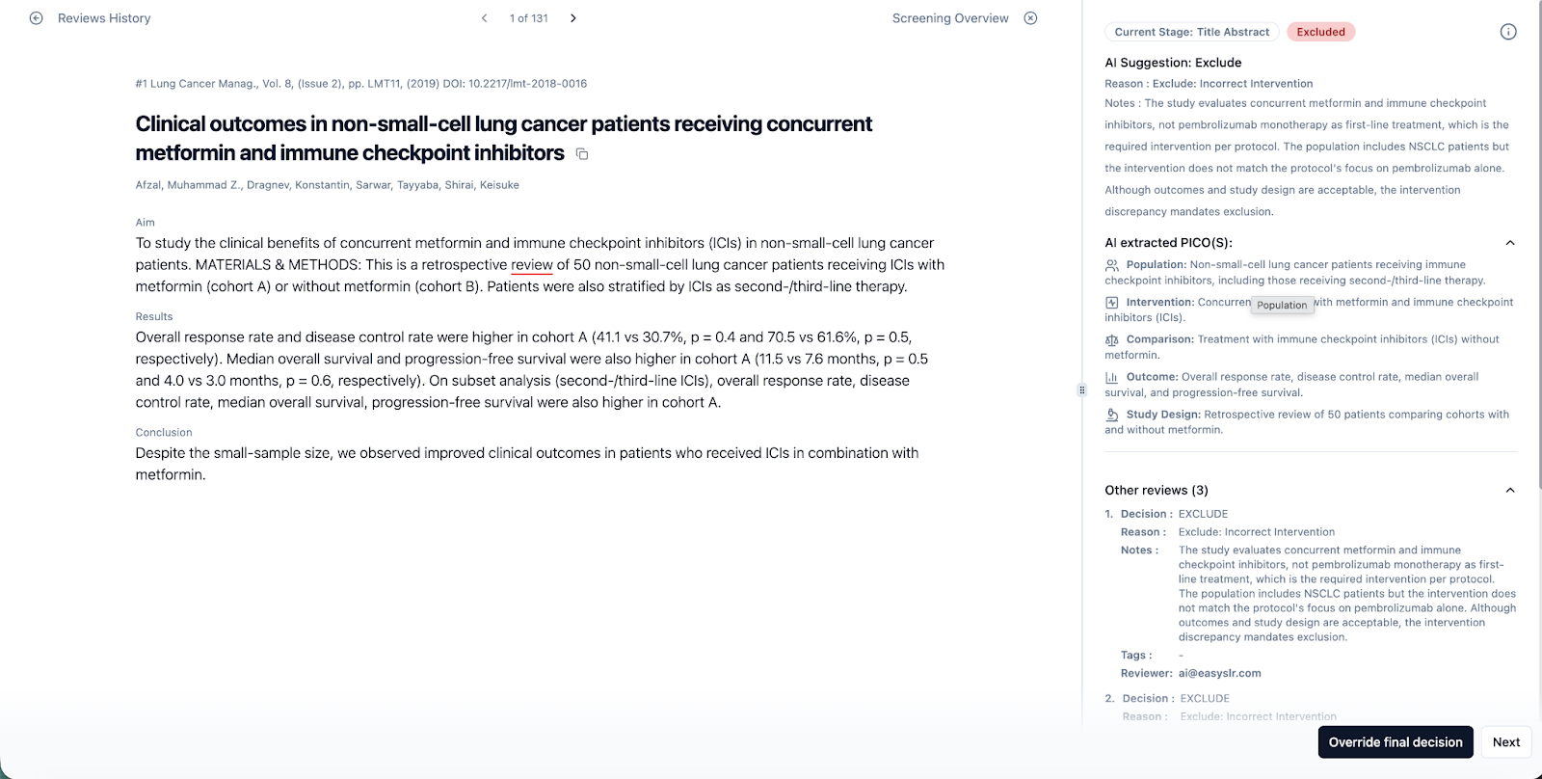This screenshot has height=779, width=1542.
Task: Close Screening Overview with the X icon
Action: point(1030,18)
